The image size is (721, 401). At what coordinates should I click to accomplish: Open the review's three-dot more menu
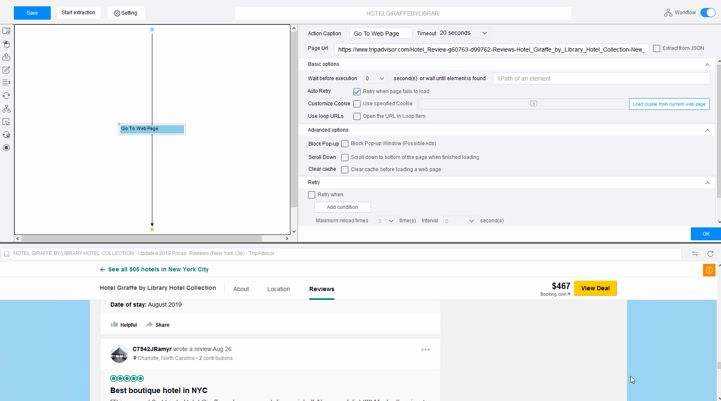point(426,350)
